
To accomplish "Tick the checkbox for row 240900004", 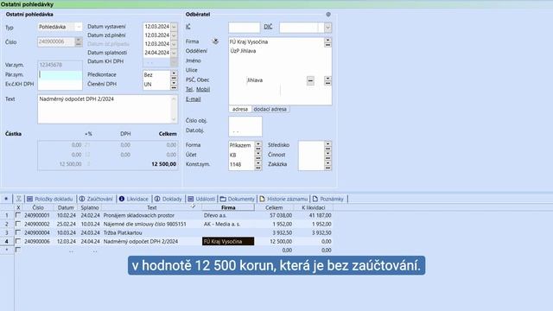I will click(18, 232).
